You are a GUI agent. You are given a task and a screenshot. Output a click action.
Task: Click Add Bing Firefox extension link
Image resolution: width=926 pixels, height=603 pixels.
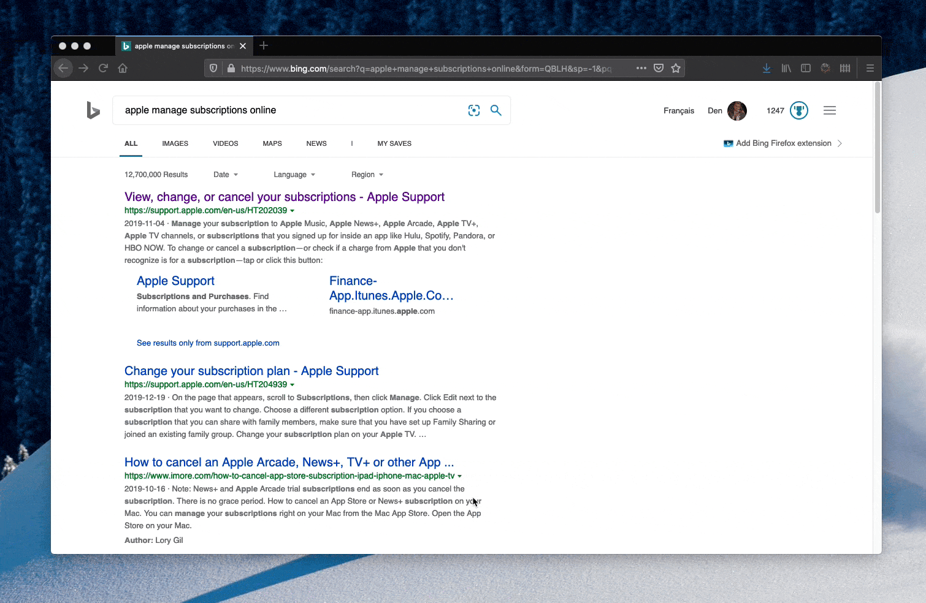(x=784, y=143)
